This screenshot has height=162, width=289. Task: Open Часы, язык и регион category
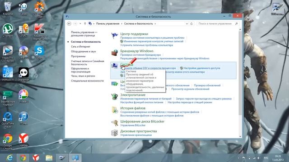83,76
